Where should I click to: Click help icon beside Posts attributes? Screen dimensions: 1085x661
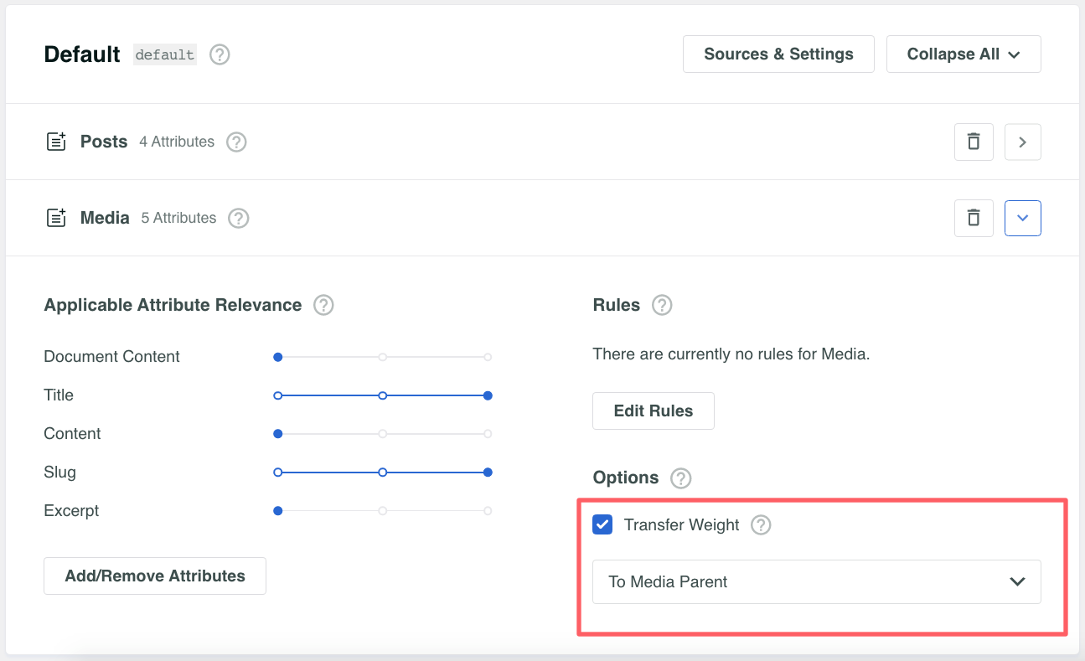(x=237, y=142)
